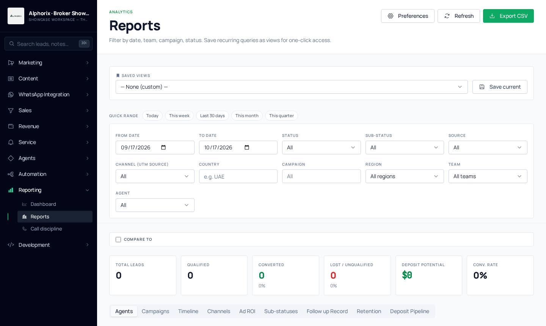Switch to the Deposit Pipeline tab
Viewport: 546px width, 326px height.
pos(409,311)
